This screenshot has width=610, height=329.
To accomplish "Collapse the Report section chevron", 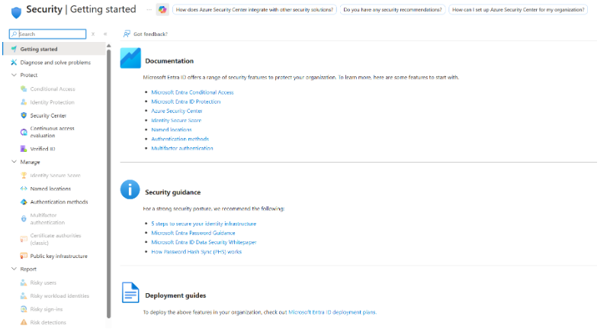I will click(x=14, y=269).
